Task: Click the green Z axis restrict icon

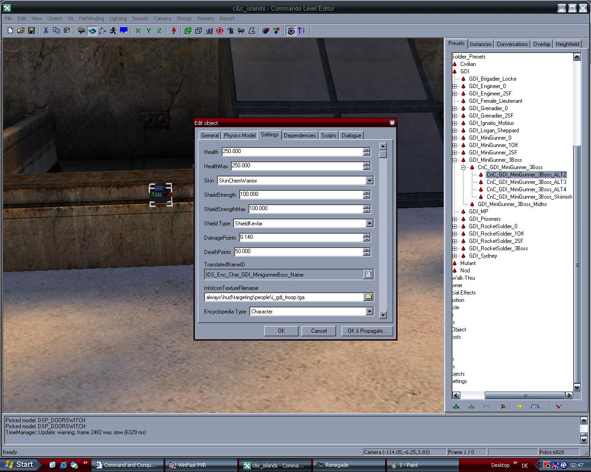Action: 159,31
